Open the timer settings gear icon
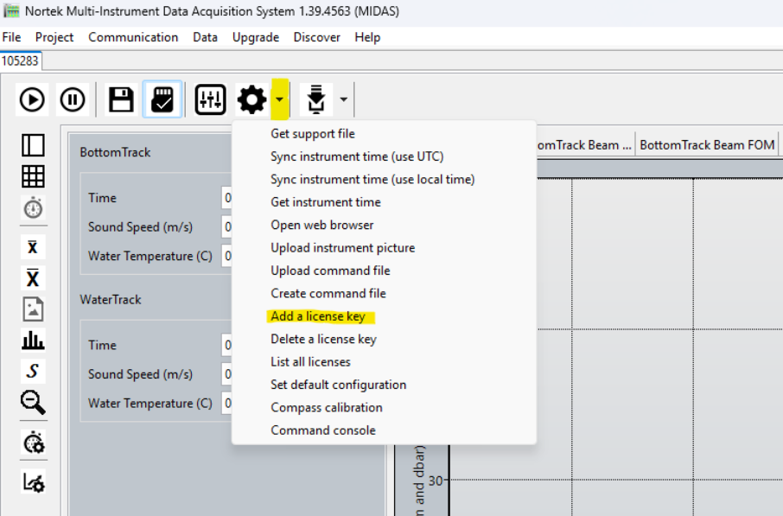This screenshot has width=783, height=516. click(x=33, y=443)
